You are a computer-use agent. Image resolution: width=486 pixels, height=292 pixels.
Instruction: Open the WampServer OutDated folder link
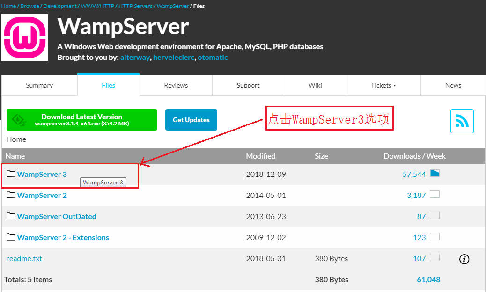57,217
